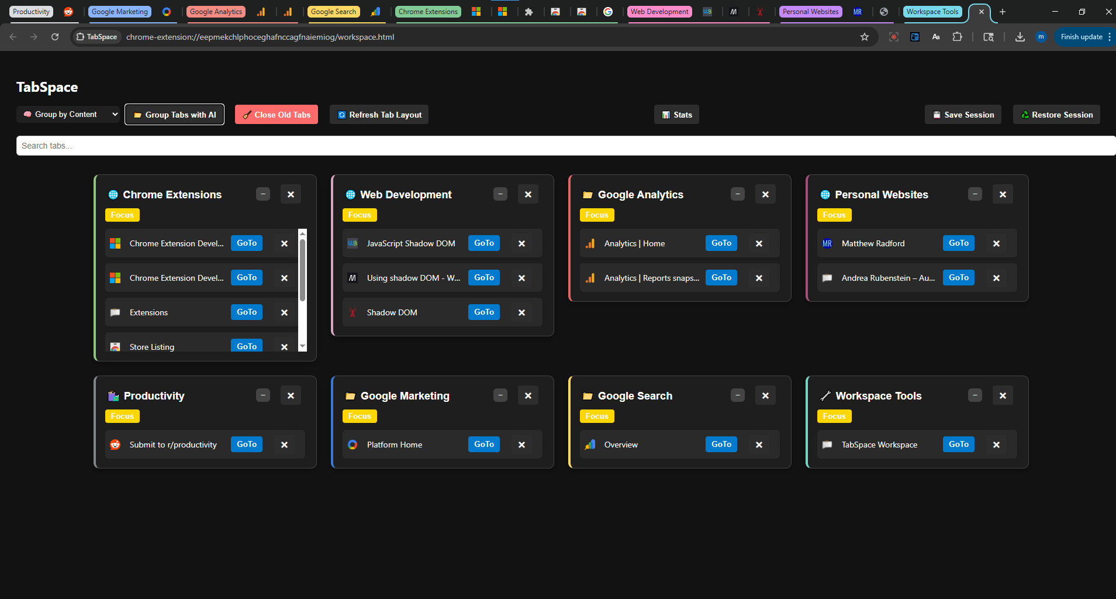Toggle Focus on Personal Websites group

[834, 215]
